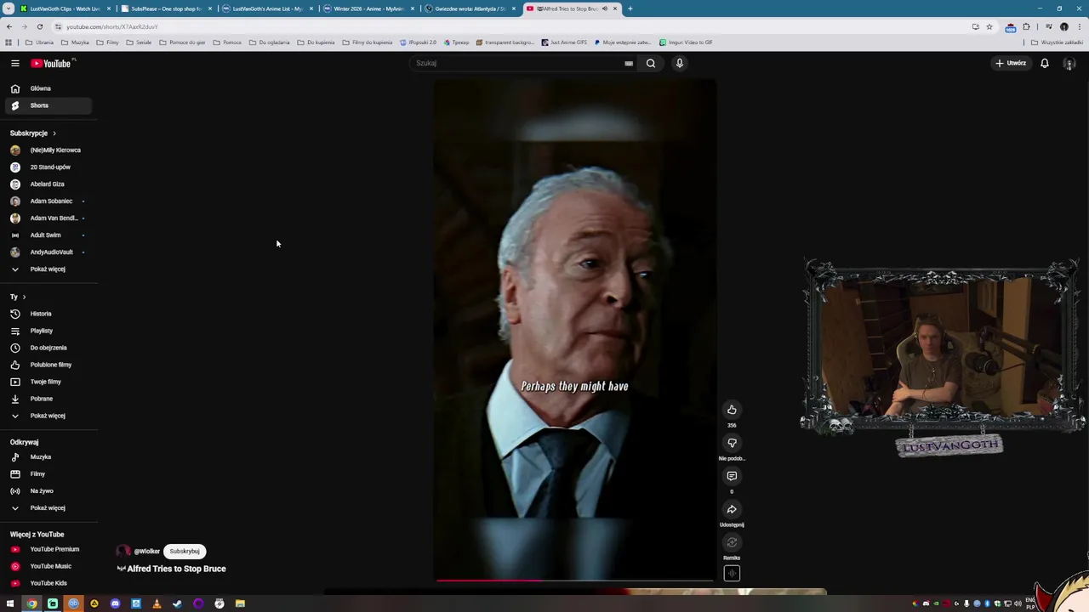
Task: Open Chrome extensions puzzle icon
Action: coord(1027,26)
